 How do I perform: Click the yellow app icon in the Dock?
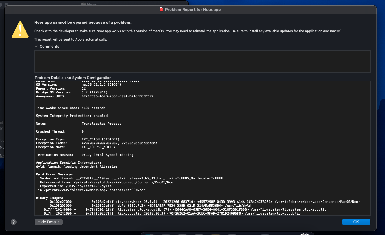[216, 234]
